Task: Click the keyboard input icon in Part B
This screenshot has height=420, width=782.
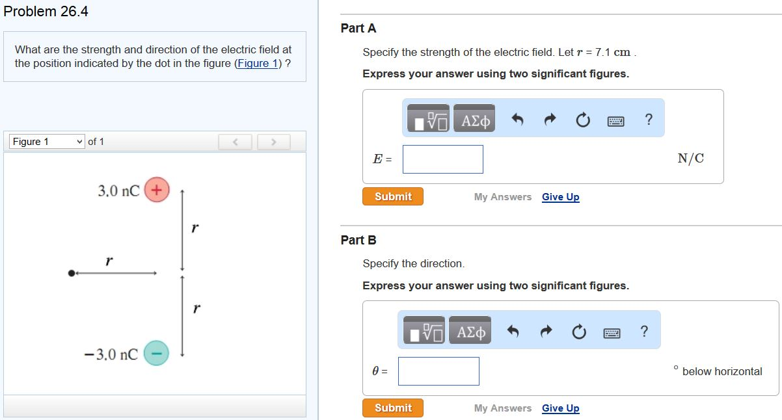Action: point(612,332)
